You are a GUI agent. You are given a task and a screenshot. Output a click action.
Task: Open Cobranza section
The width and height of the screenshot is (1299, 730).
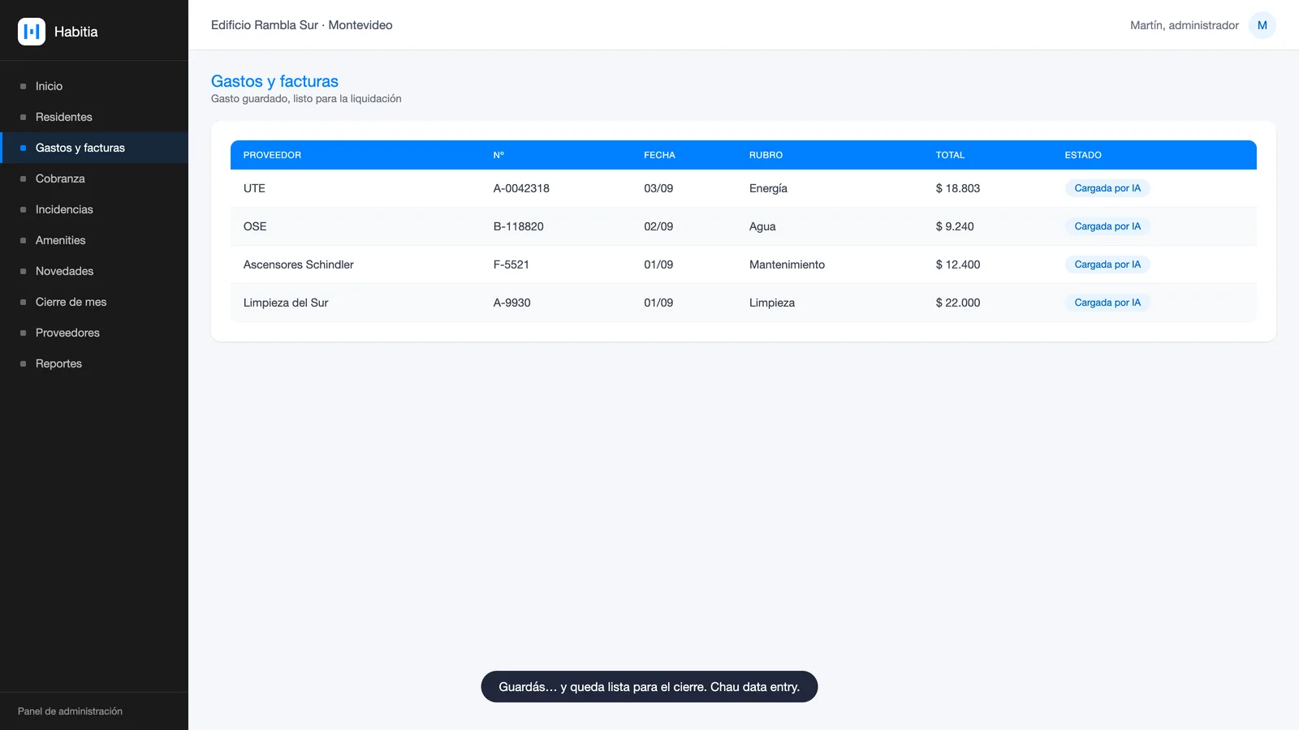94,178
